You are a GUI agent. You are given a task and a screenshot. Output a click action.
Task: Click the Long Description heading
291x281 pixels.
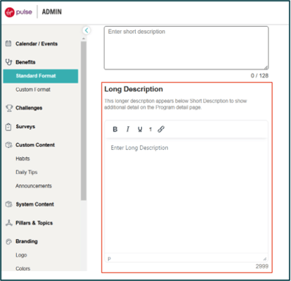point(134,89)
